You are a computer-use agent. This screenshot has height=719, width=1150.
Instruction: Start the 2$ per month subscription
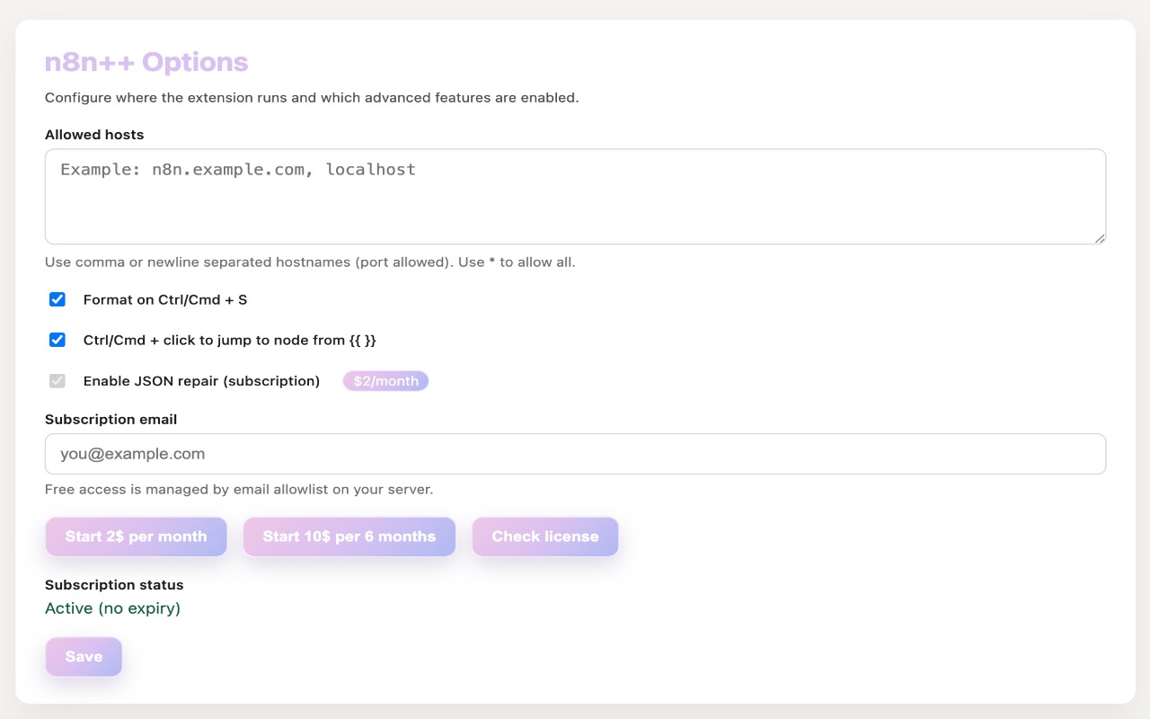(136, 537)
